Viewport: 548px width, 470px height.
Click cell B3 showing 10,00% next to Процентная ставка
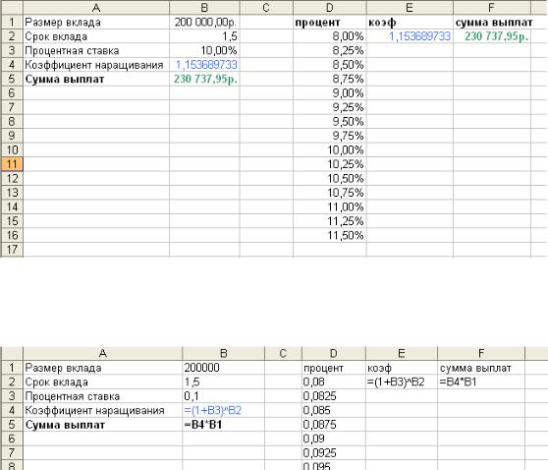point(204,51)
